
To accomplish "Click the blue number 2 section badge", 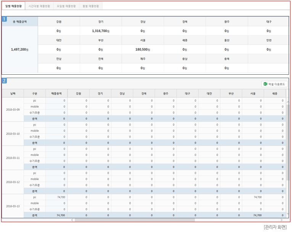I will (x=4, y=81).
